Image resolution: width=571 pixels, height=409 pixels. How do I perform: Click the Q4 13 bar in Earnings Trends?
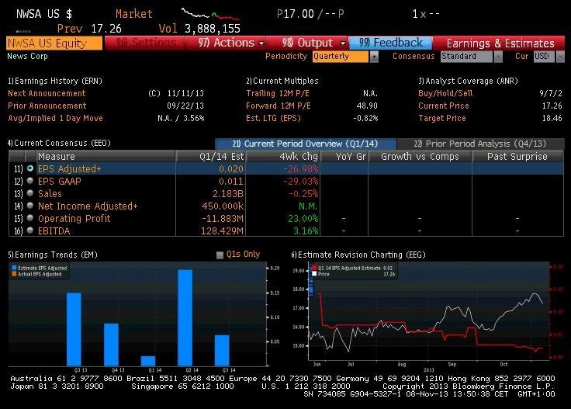coord(111,345)
